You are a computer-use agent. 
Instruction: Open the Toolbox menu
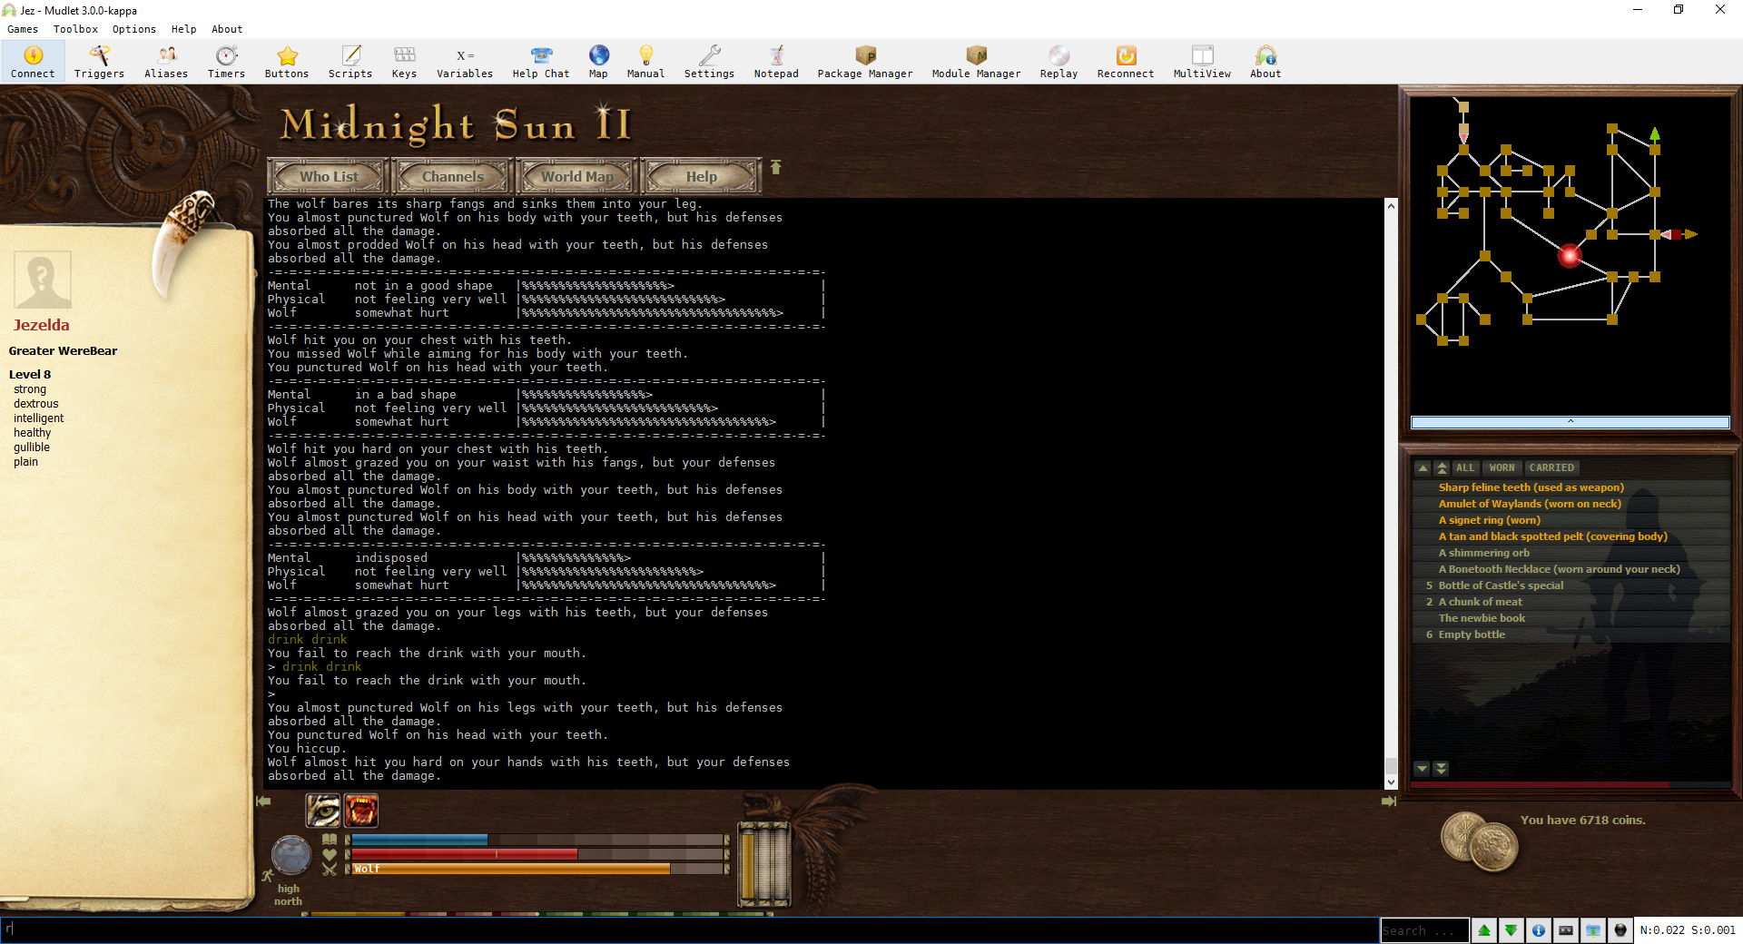pos(75,29)
